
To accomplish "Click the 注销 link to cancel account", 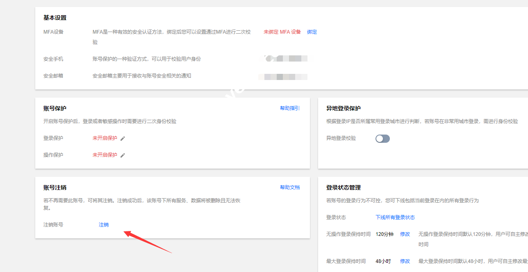I will [104, 225].
